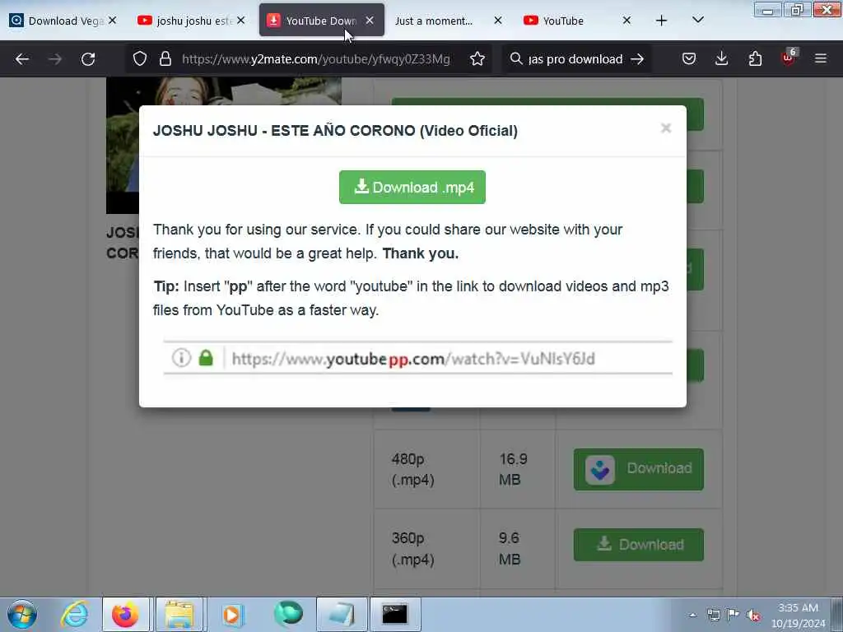Open Windows Media Player from taskbar
This screenshot has width=843, height=632.
pyautogui.click(x=233, y=614)
